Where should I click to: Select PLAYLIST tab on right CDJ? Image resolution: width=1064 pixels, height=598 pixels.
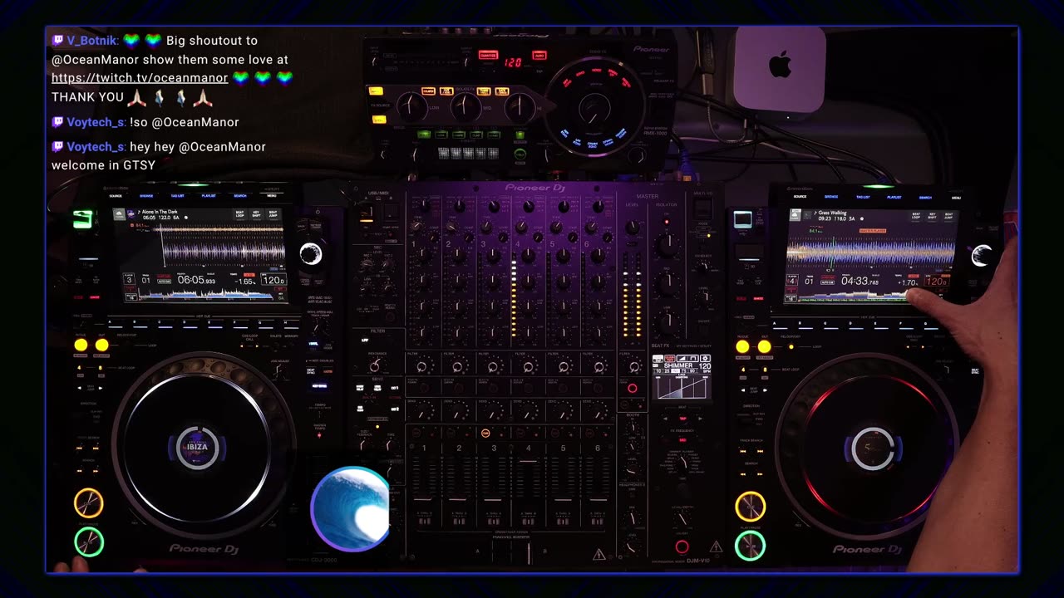[894, 197]
